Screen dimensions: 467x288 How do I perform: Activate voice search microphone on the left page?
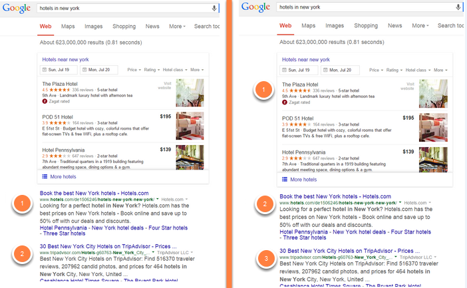214,9
